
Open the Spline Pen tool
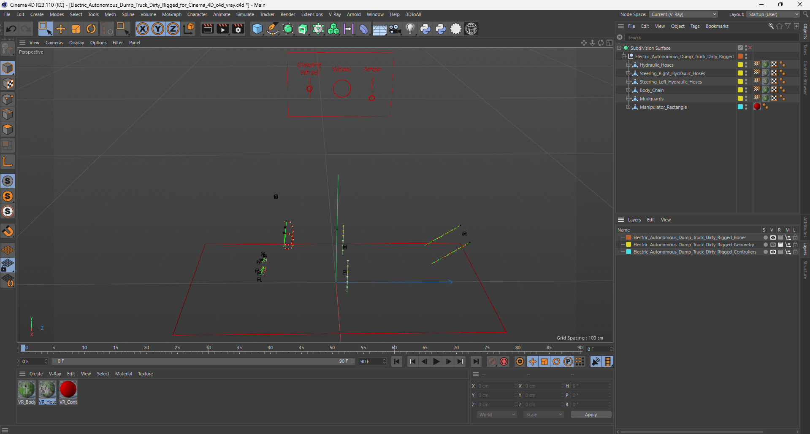click(273, 29)
